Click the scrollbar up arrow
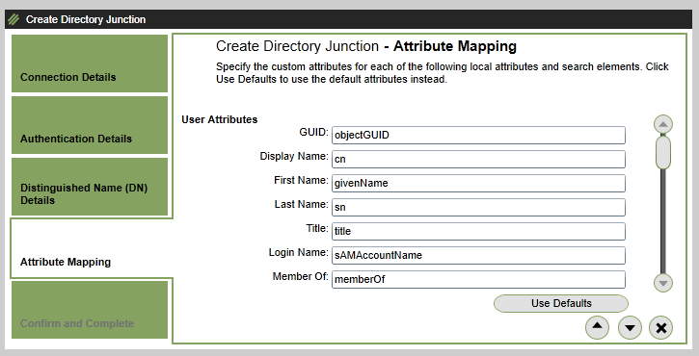The image size is (699, 356). pos(663,124)
